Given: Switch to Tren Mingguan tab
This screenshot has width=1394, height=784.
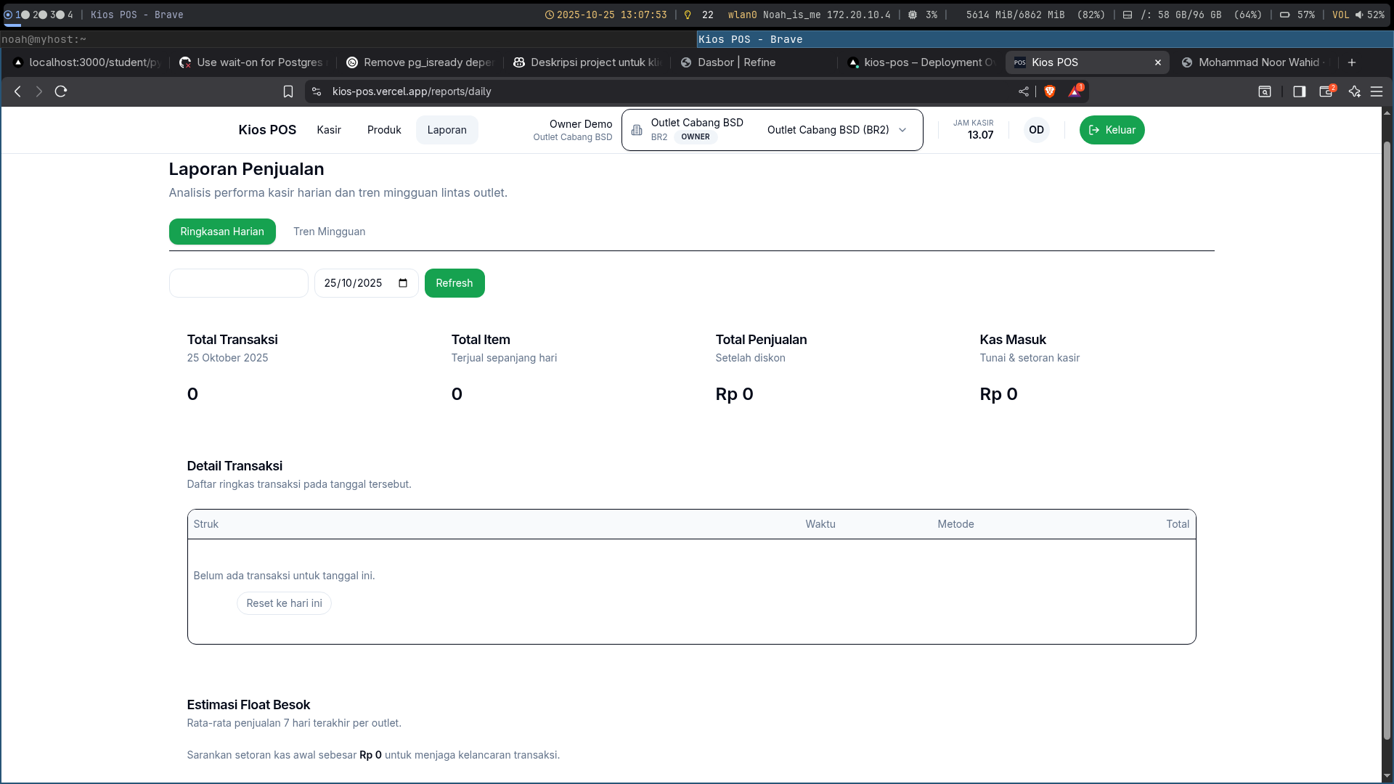Looking at the screenshot, I should (329, 232).
